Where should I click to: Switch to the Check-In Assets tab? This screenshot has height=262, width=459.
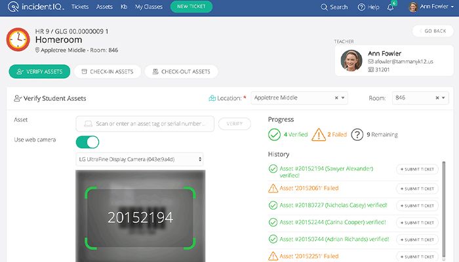pyautogui.click(x=108, y=71)
